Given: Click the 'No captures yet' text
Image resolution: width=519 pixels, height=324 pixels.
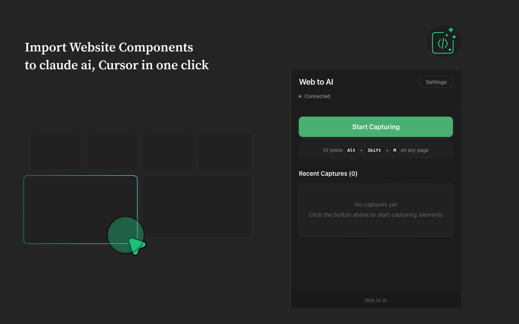Looking at the screenshot, I should (x=376, y=205).
